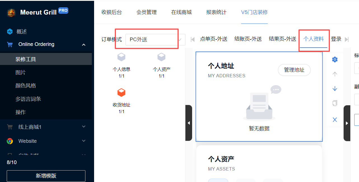Open the 结账页-外送 page tab
359x182 pixels.
point(248,39)
